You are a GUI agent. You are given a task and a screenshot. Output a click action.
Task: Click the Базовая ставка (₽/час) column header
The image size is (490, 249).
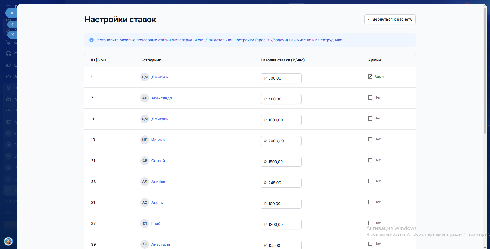point(282,60)
